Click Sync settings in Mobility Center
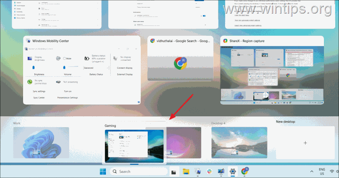This screenshot has width=339, height=178. point(39,91)
